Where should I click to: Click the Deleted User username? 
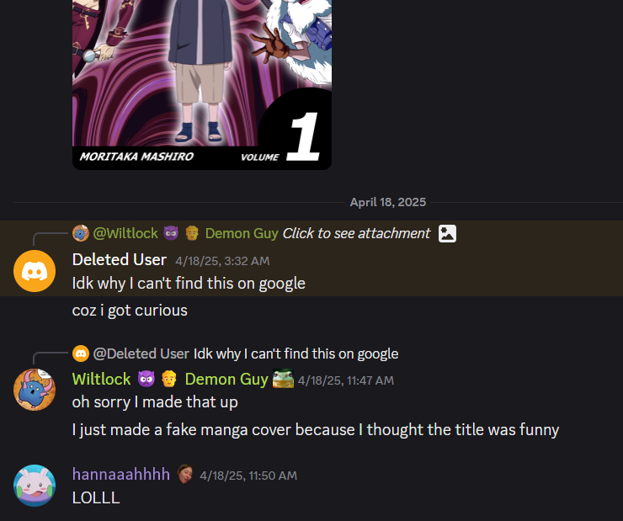click(x=120, y=260)
